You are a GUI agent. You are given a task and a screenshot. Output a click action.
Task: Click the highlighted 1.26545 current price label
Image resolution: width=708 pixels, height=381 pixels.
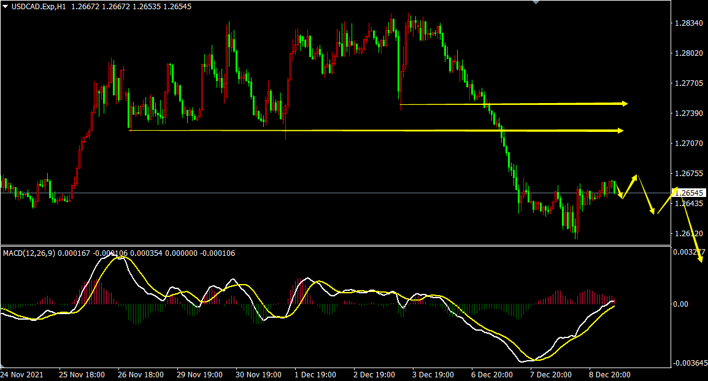(x=690, y=193)
